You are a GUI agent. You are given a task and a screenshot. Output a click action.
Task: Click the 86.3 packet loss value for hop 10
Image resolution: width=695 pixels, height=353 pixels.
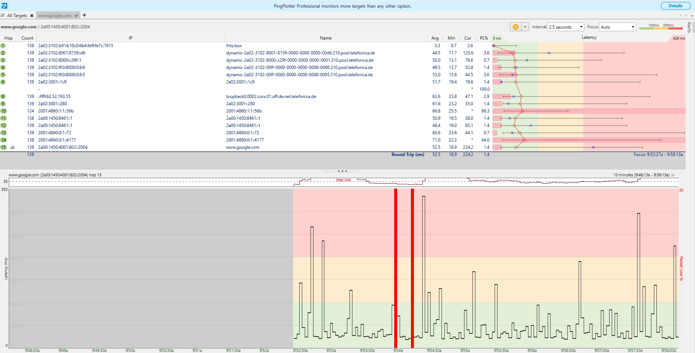tap(485, 111)
